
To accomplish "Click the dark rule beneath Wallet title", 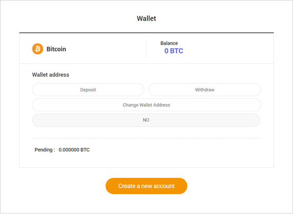I will point(146,33).
